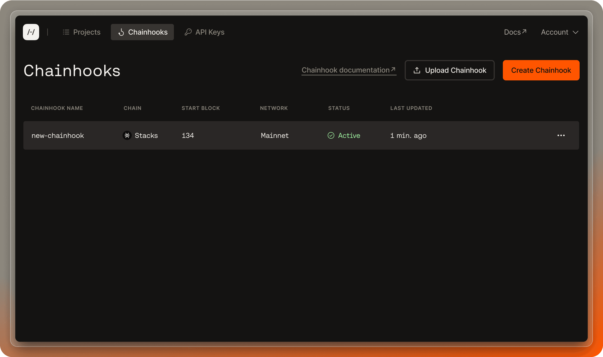Click the Hiro logo home icon
The width and height of the screenshot is (603, 357).
click(x=31, y=32)
